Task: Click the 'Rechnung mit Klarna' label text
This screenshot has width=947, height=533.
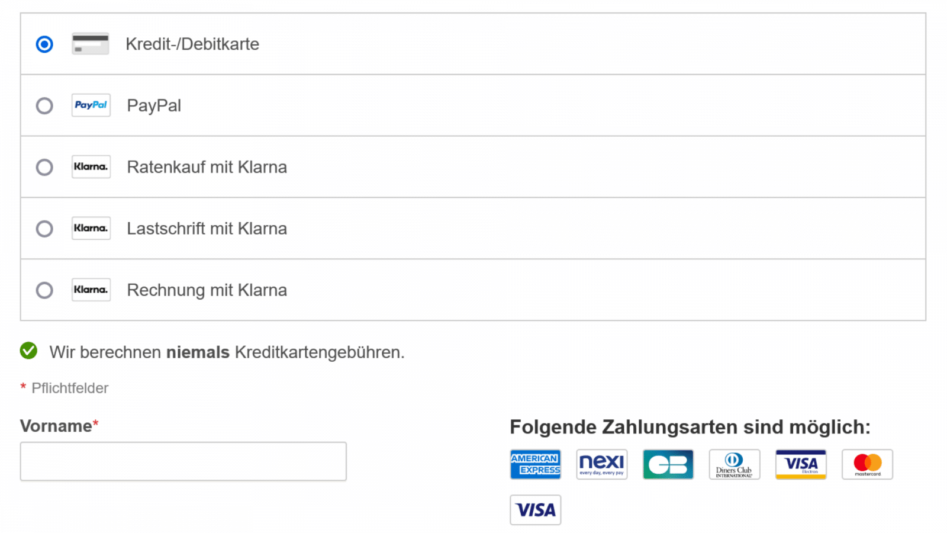Action: (x=207, y=290)
